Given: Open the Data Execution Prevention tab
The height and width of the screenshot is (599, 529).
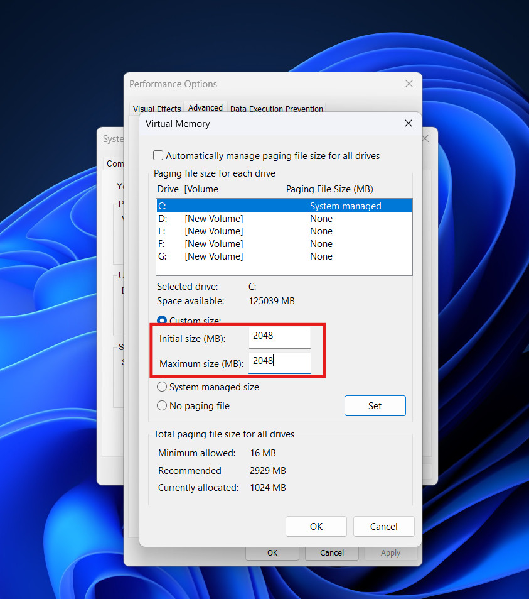Looking at the screenshot, I should pyautogui.click(x=276, y=109).
